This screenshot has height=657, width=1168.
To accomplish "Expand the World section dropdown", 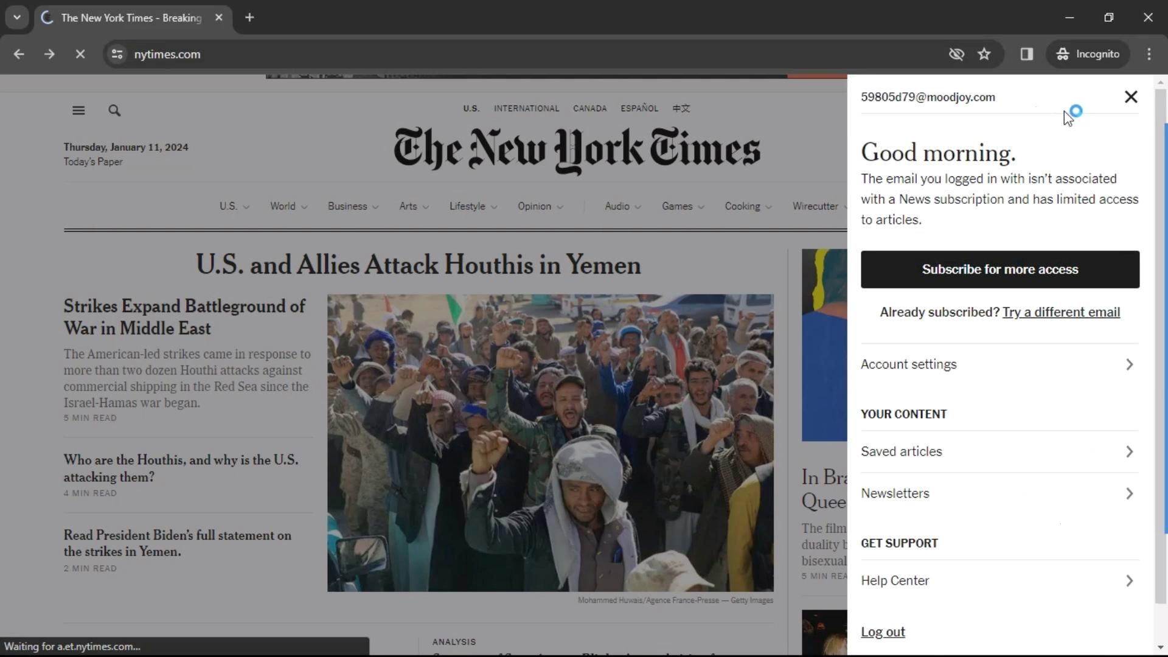I will [x=288, y=206].
